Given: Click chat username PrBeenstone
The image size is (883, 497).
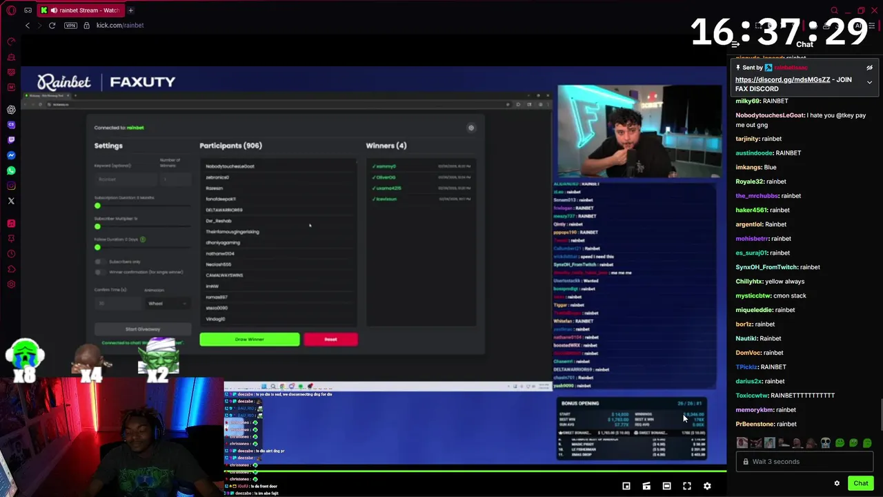Looking at the screenshot, I should click(755, 424).
